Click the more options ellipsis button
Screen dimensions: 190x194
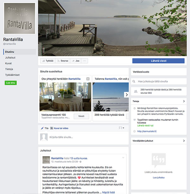[85, 61]
